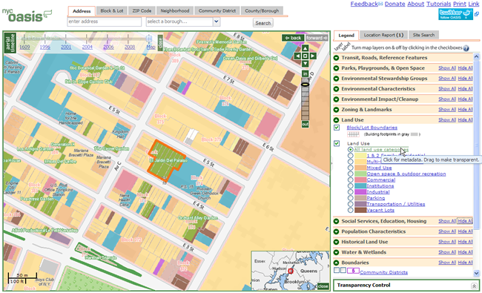The width and height of the screenshot is (482, 293).
Task: Close the aerial timeline panel
Action: [160, 43]
